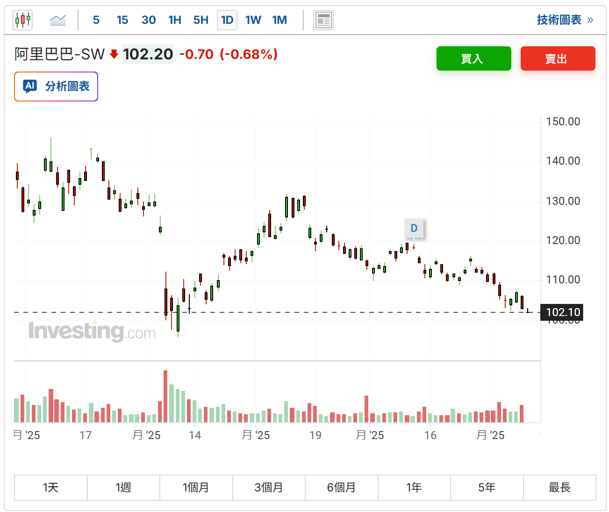Viewport: 609px width, 512px height.
Task: Click the 102.10 price label on axis
Action: [x=561, y=312]
